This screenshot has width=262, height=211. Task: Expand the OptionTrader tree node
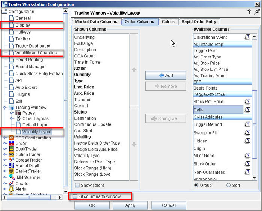pos(5,154)
